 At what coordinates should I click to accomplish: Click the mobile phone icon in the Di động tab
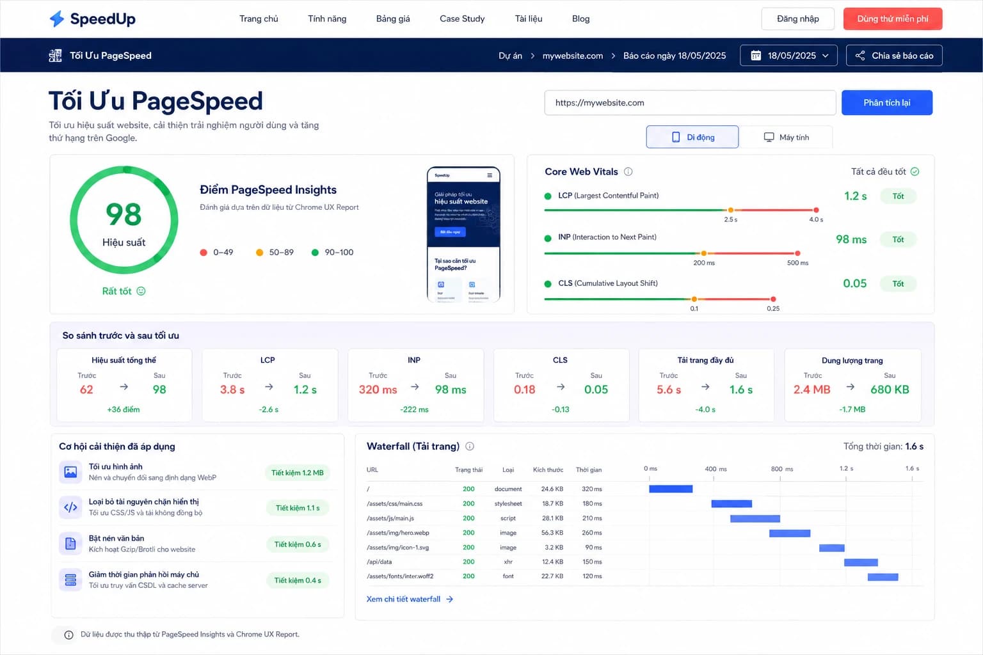tap(676, 137)
